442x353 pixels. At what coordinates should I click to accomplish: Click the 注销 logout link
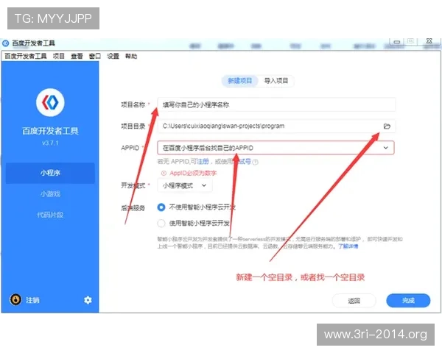point(32,300)
